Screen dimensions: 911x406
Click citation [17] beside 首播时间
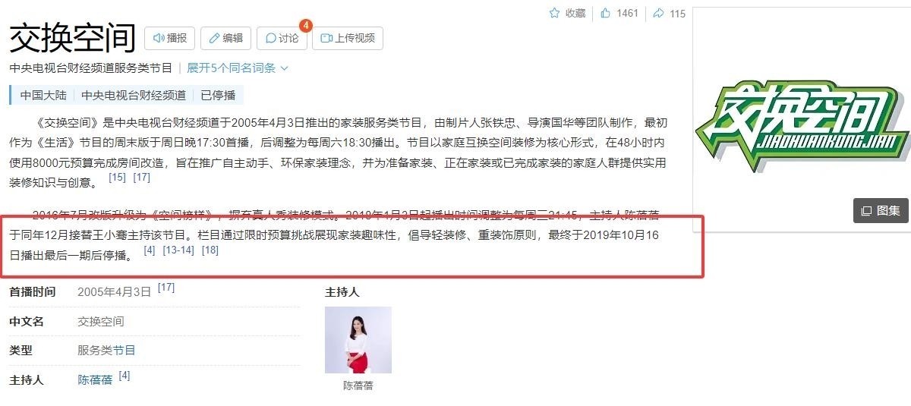(166, 288)
